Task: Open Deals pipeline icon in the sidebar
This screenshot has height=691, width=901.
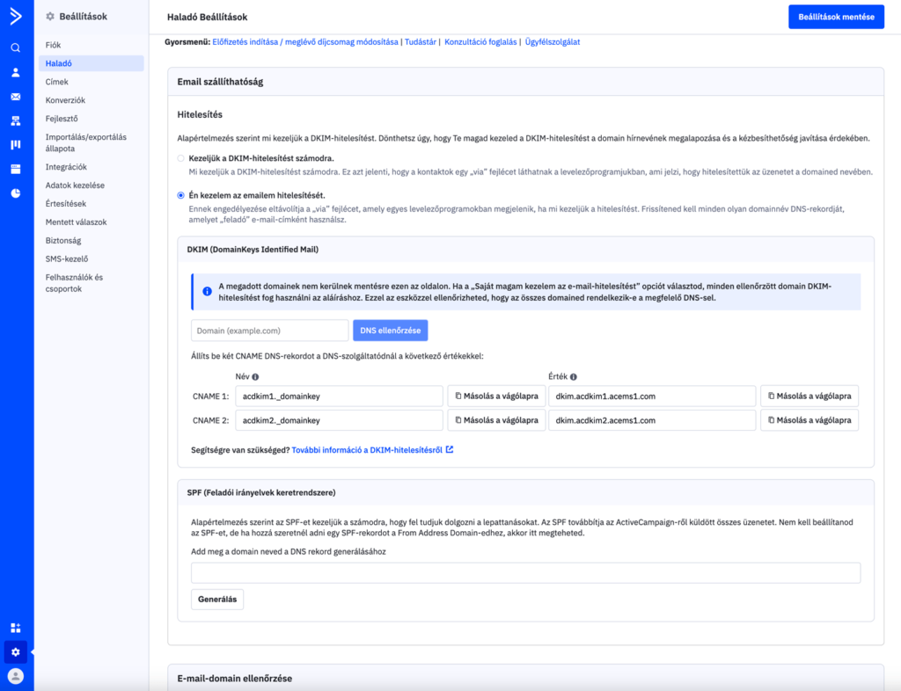Action: (x=15, y=144)
